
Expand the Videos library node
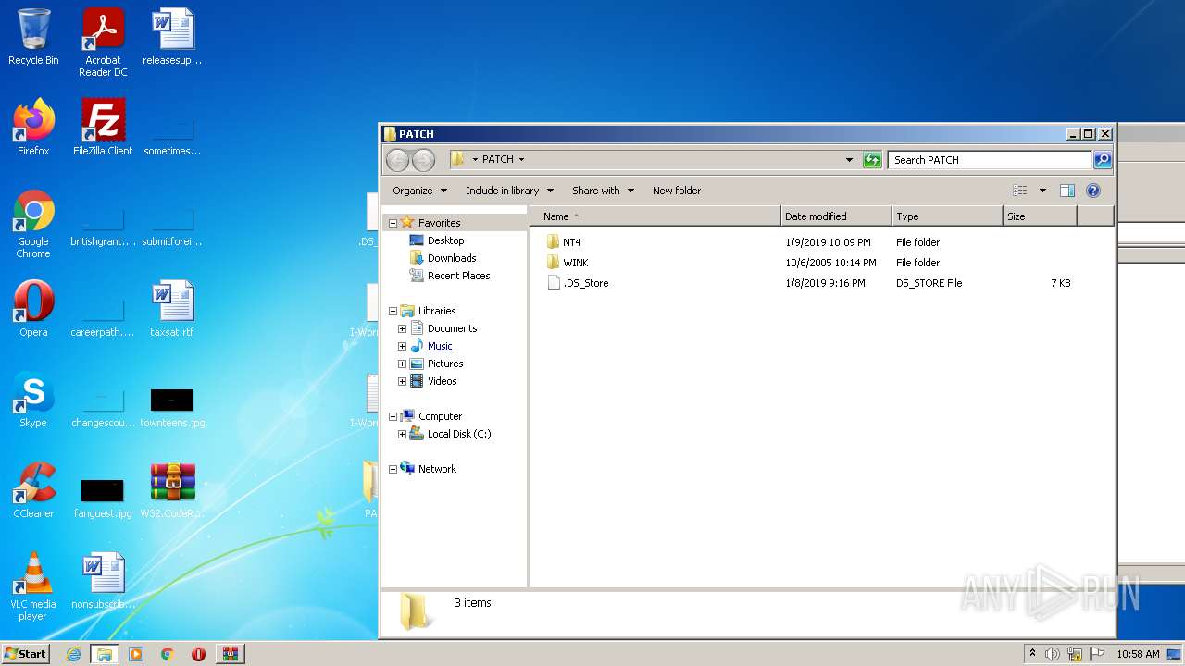click(403, 382)
